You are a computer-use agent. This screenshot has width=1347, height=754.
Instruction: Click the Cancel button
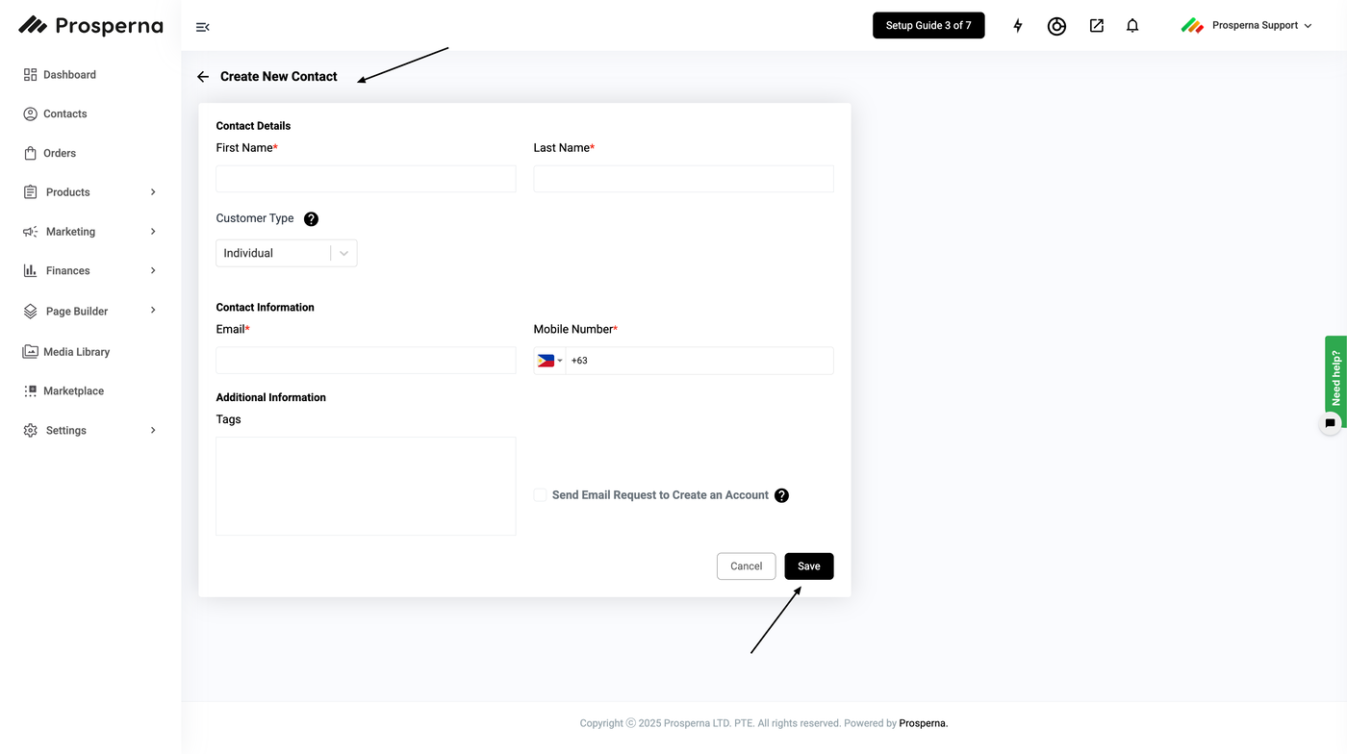coord(746,566)
